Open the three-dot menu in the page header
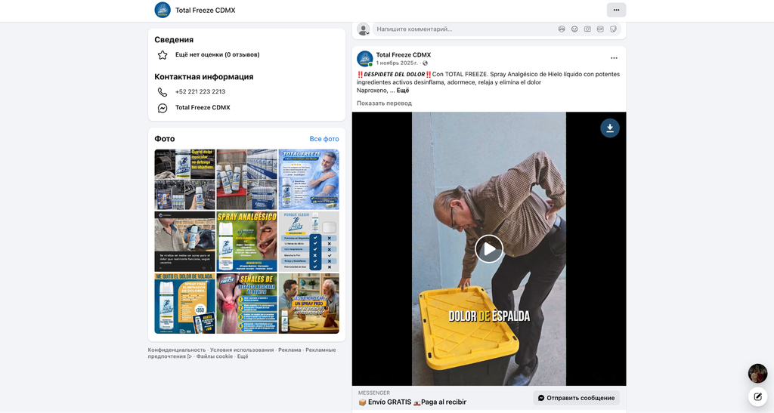Viewport: 774px width, 413px height. tap(616, 10)
